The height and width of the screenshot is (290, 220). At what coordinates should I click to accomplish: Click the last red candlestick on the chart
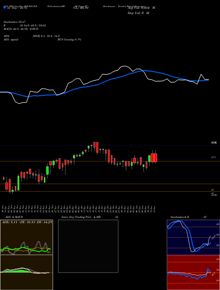tap(155, 158)
